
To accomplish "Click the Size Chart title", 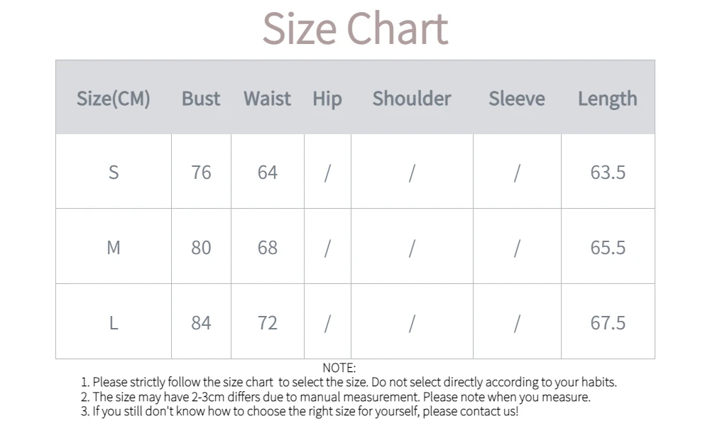I will click(355, 28).
